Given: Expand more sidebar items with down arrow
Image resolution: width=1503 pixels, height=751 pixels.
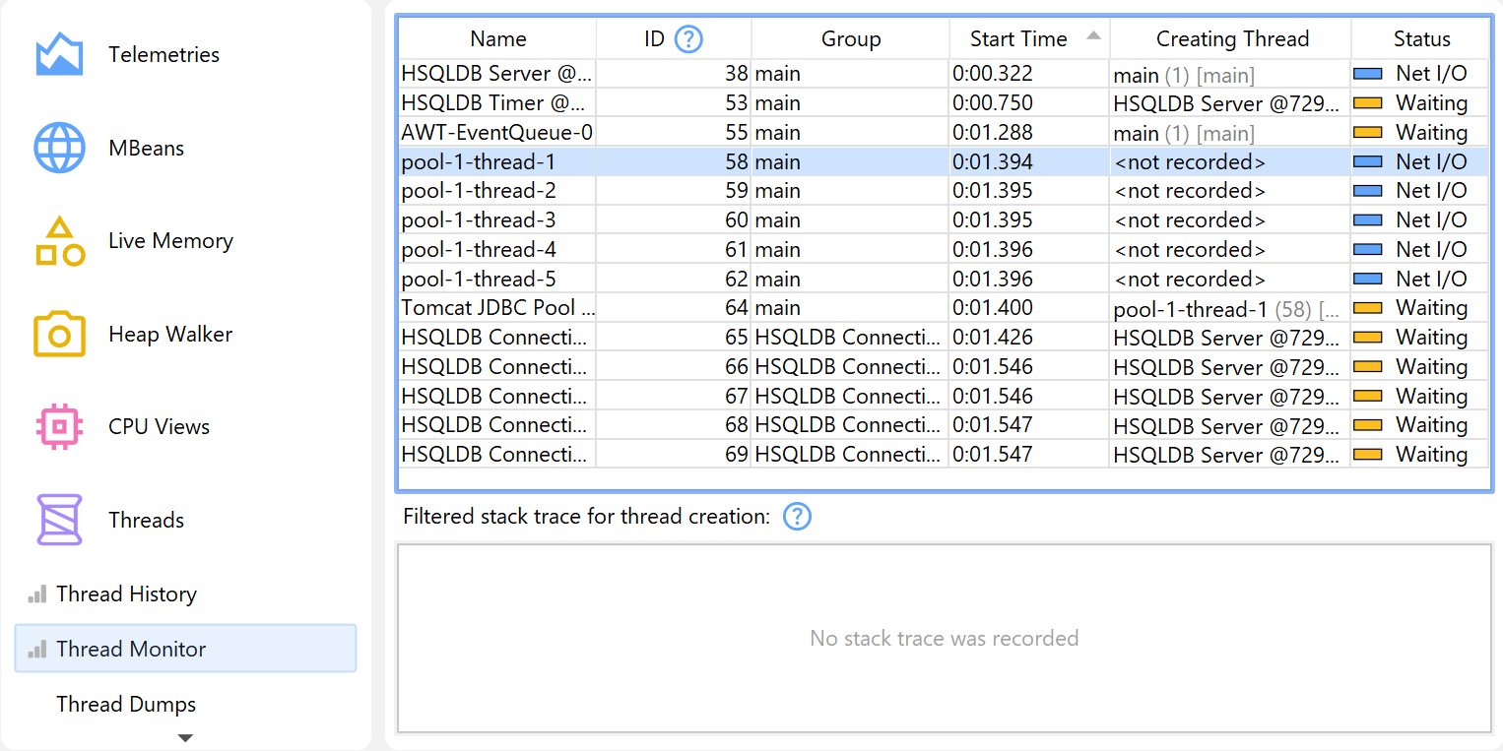Looking at the screenshot, I should point(185,737).
